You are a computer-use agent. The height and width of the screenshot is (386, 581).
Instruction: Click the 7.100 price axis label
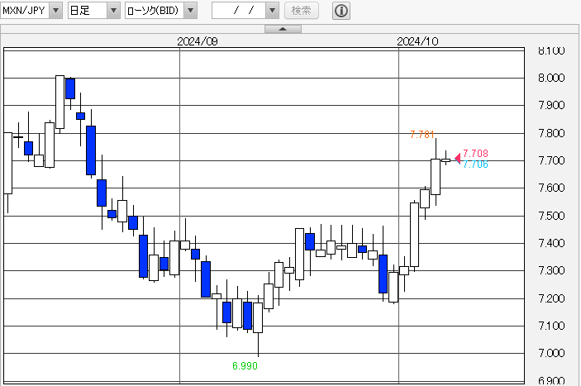[551, 326]
